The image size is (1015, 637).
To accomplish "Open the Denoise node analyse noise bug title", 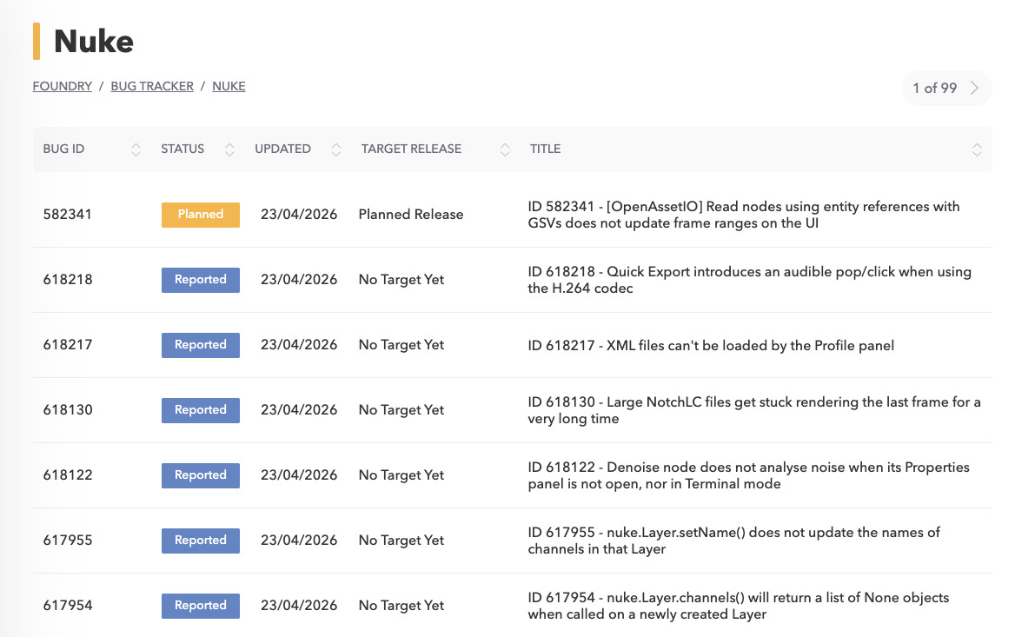I will click(748, 476).
